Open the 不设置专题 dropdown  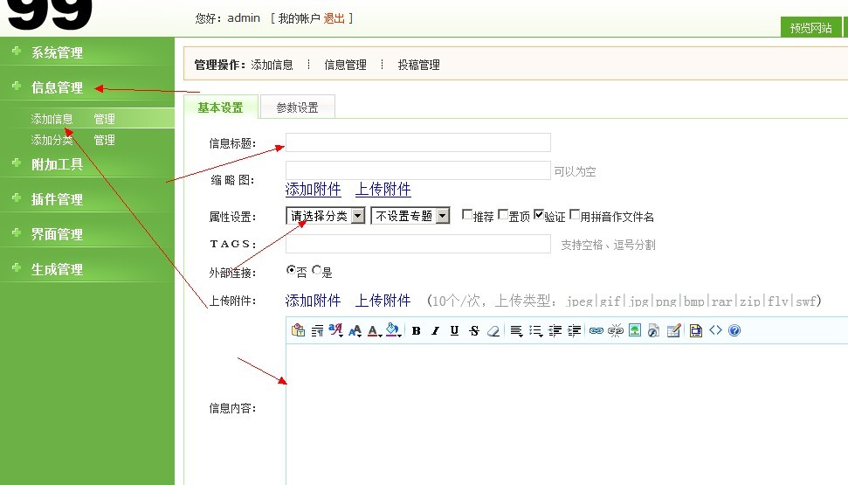coord(410,216)
